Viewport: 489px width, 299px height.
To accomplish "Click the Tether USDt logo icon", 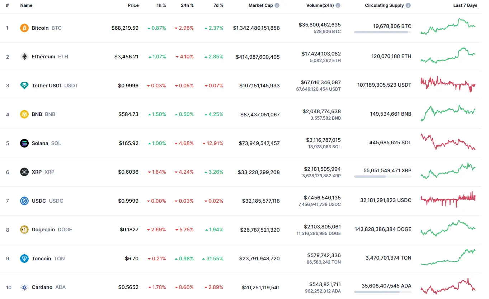I will 24,86.
